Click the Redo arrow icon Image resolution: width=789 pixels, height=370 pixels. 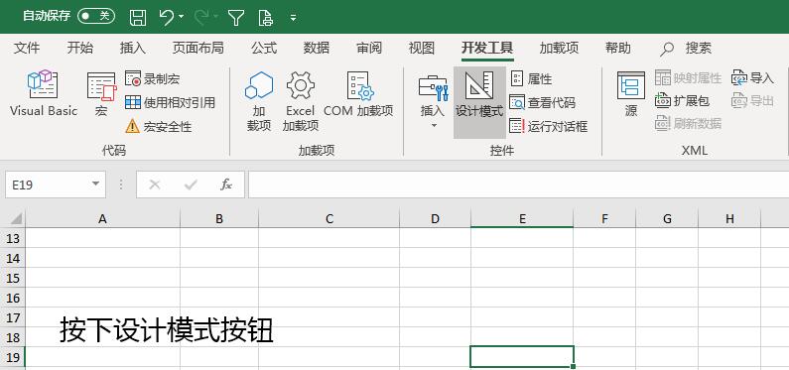(x=201, y=18)
